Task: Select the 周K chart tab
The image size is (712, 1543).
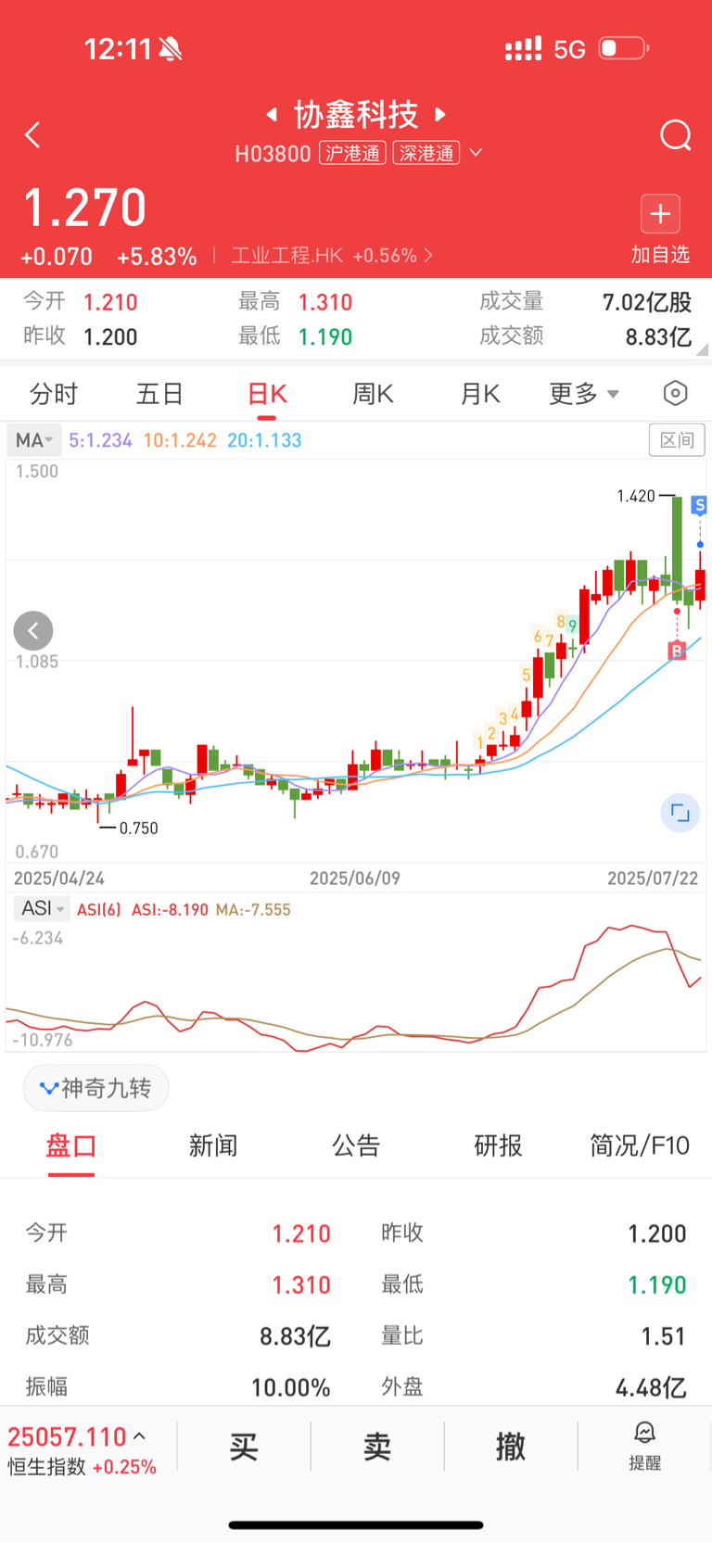Action: pos(374,394)
